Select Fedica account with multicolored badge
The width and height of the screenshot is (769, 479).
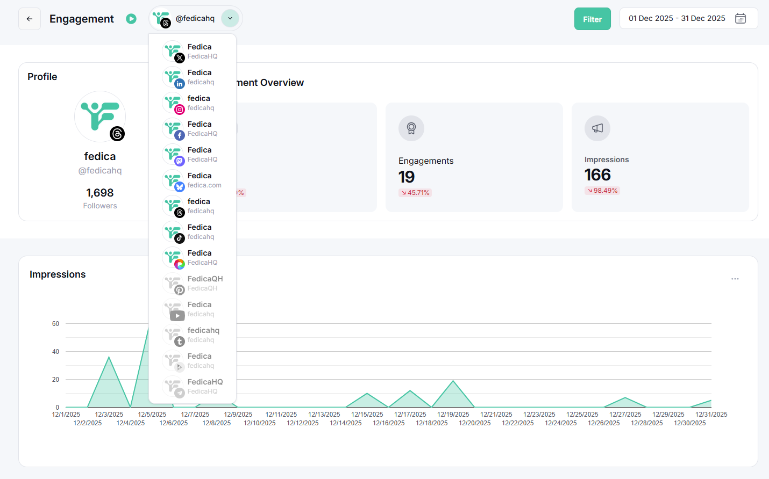click(x=193, y=258)
